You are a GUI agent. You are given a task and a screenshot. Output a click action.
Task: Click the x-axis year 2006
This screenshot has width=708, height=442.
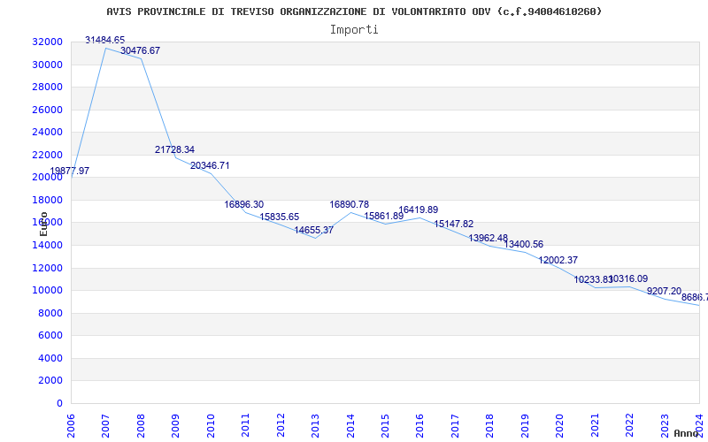71,425
